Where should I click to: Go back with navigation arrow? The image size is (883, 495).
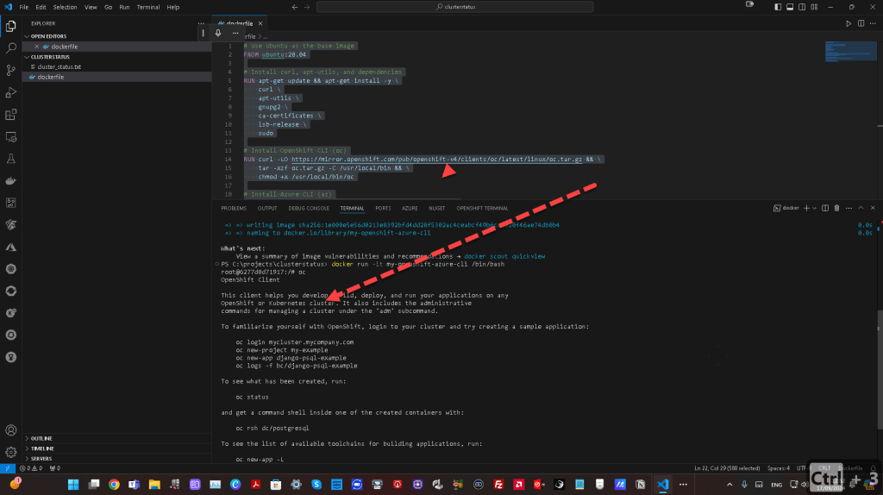(295, 7)
